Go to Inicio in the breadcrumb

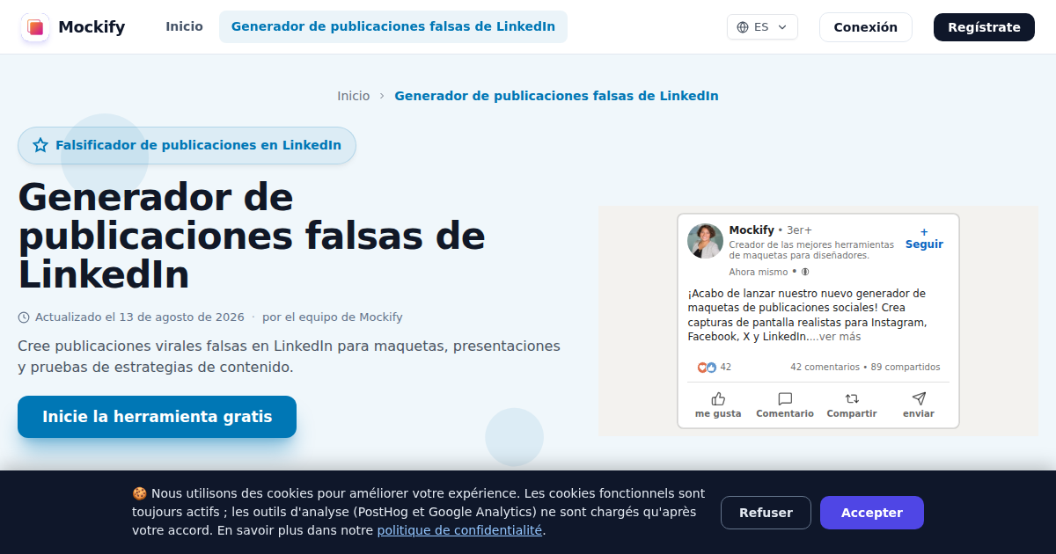click(354, 96)
